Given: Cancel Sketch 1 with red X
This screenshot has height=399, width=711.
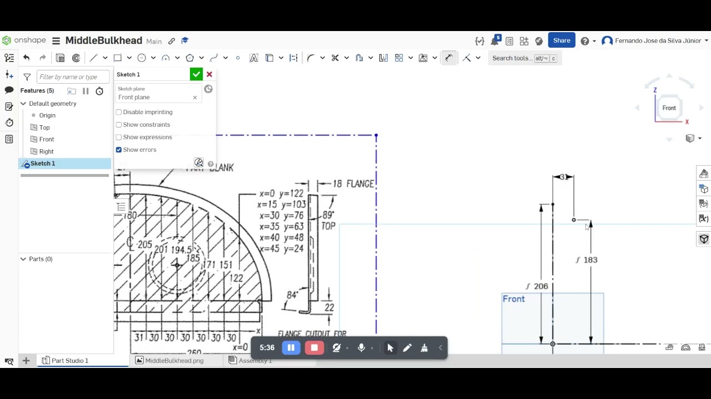Looking at the screenshot, I should pos(209,74).
